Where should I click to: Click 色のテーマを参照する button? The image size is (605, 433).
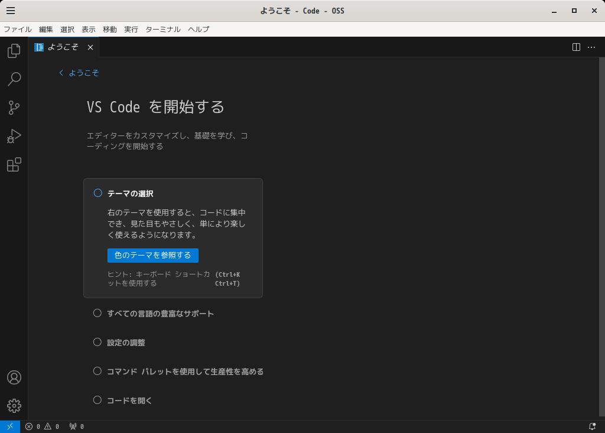pyautogui.click(x=153, y=256)
